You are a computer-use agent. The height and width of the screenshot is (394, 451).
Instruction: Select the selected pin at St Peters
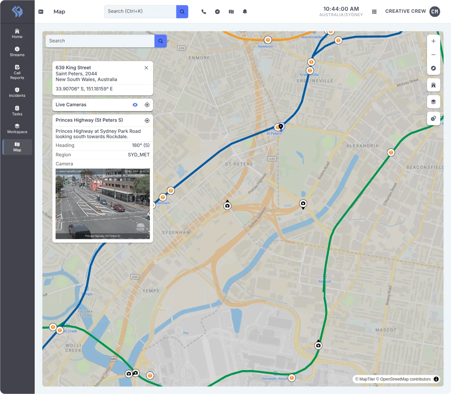[281, 127]
